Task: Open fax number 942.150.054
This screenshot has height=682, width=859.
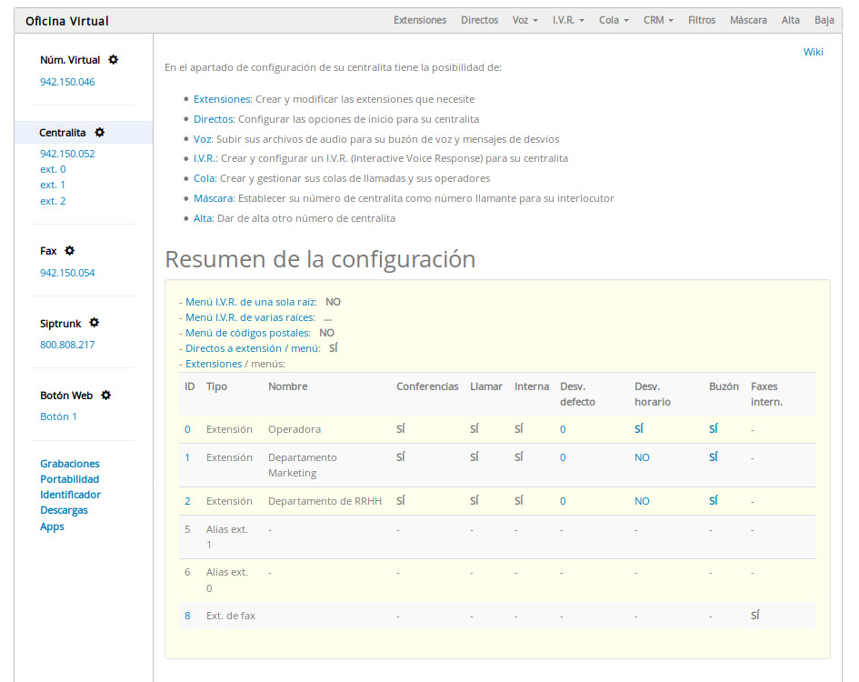Action: [67, 273]
